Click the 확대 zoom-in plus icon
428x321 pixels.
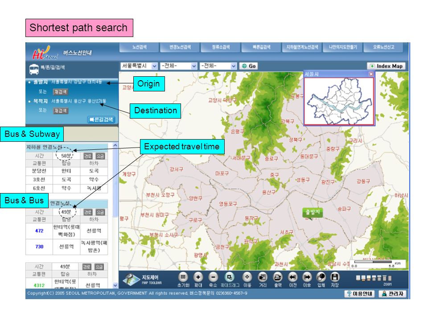pyautogui.click(x=198, y=277)
